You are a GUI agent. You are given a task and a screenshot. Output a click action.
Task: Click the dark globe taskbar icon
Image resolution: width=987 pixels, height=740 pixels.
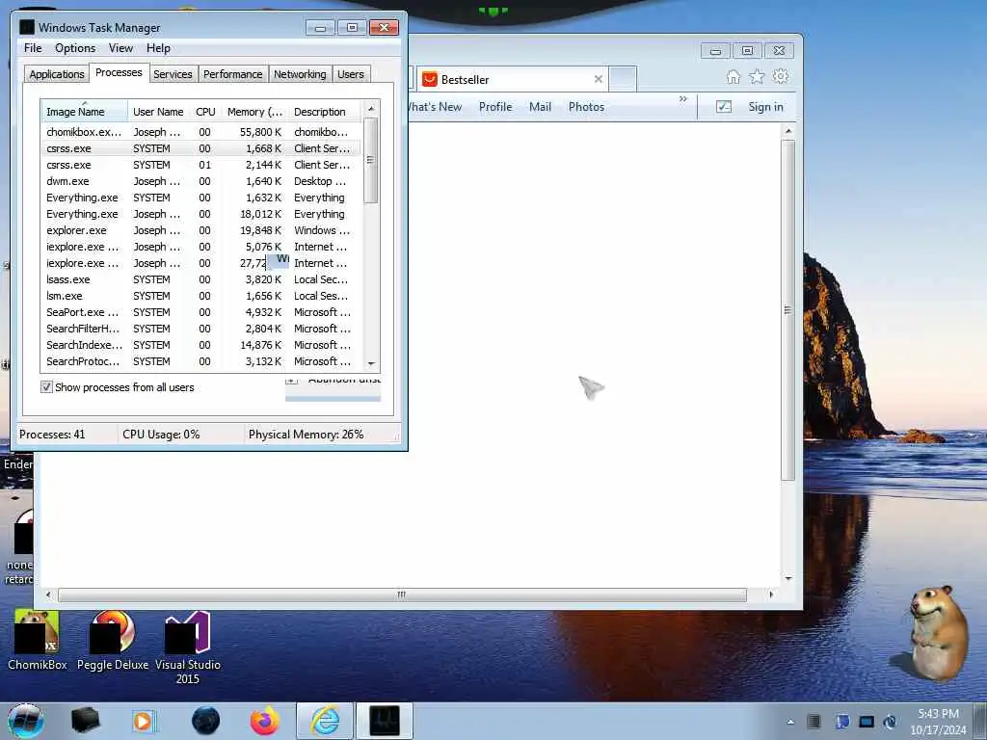point(206,721)
